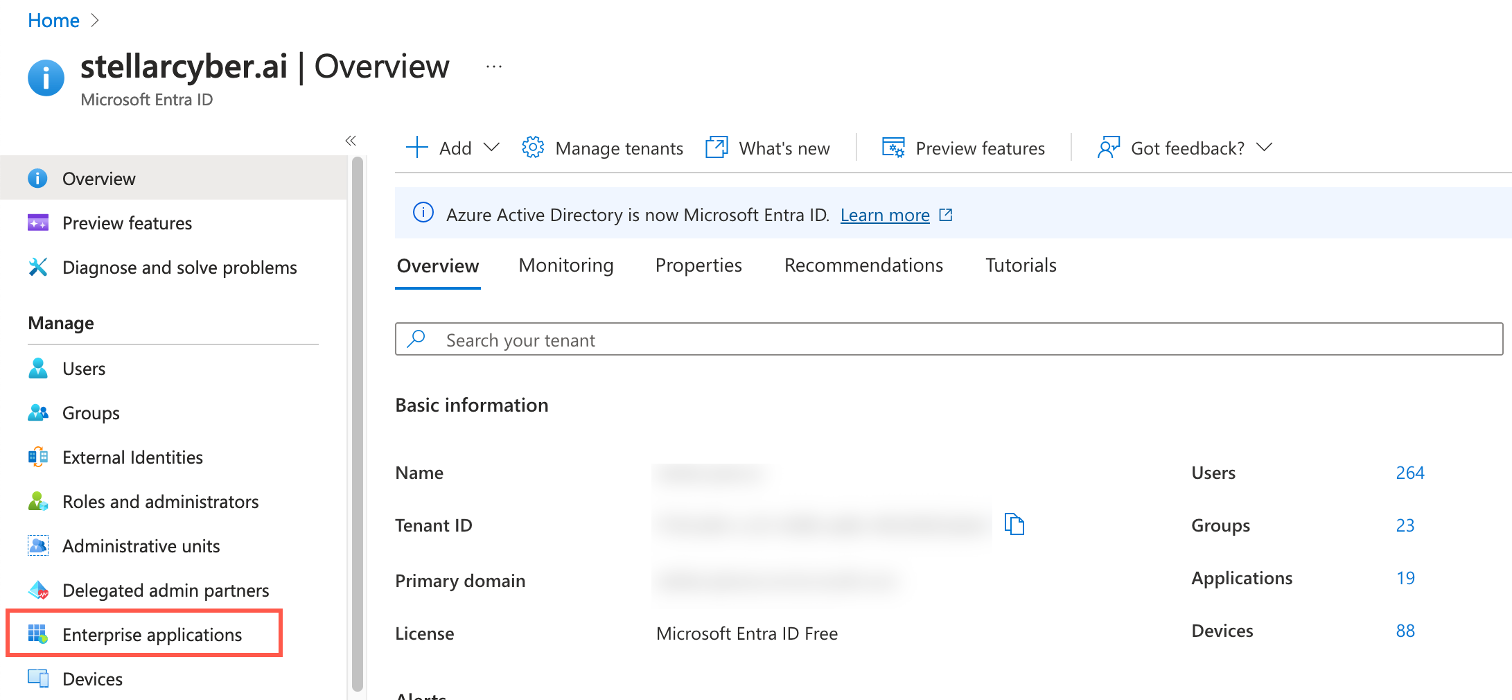Click the What's new external link icon
This screenshot has width=1512, height=700.
[716, 148]
